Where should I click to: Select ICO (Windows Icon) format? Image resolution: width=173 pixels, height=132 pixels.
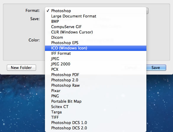pyautogui.click(x=96, y=48)
